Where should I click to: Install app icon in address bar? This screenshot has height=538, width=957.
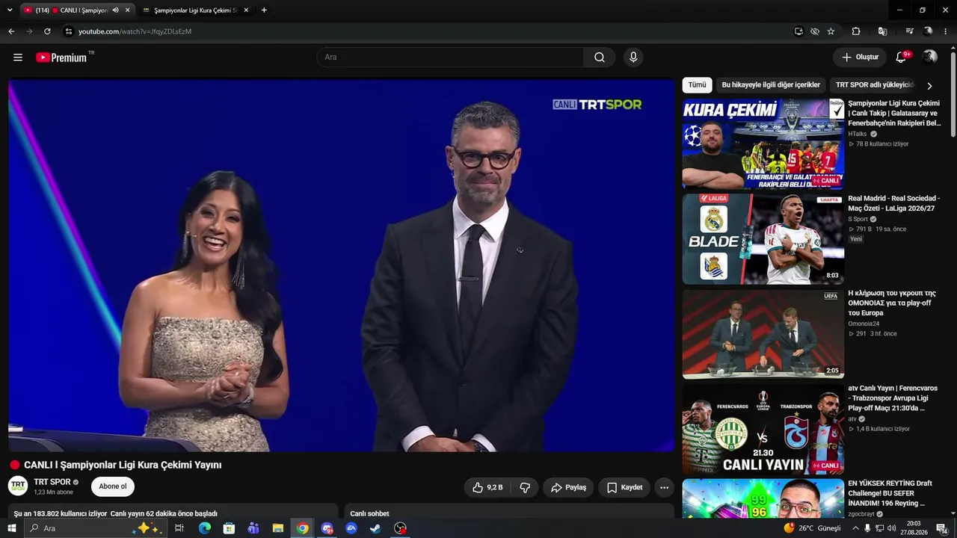[x=798, y=31]
